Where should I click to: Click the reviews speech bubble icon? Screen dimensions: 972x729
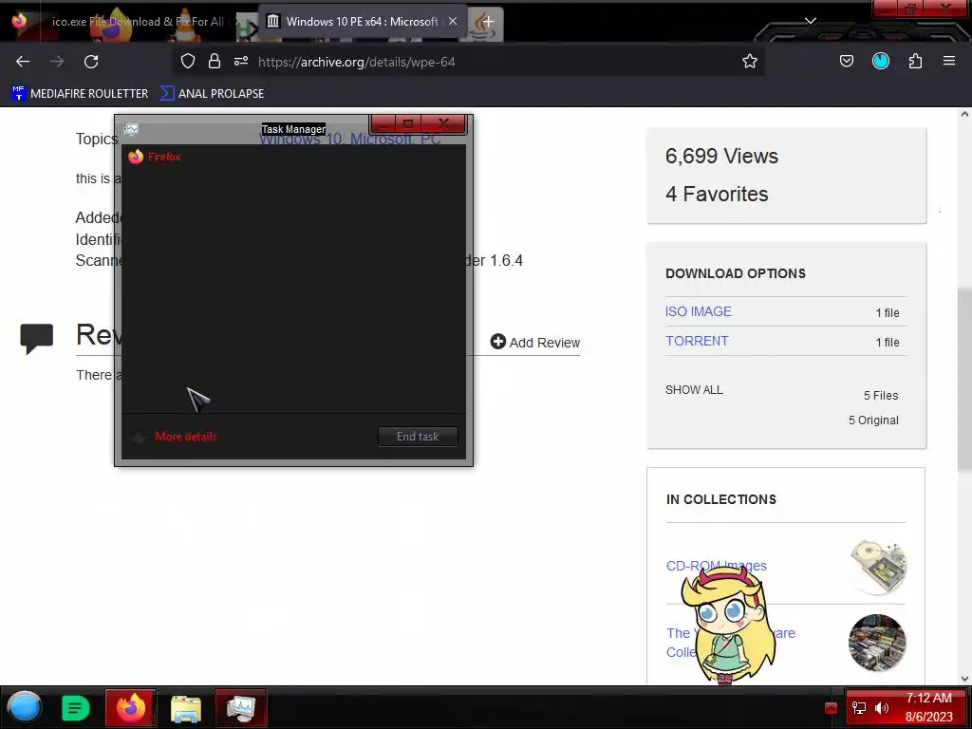(x=37, y=338)
